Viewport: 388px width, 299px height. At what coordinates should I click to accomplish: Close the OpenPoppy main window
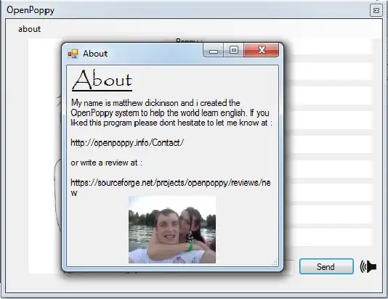(x=376, y=11)
